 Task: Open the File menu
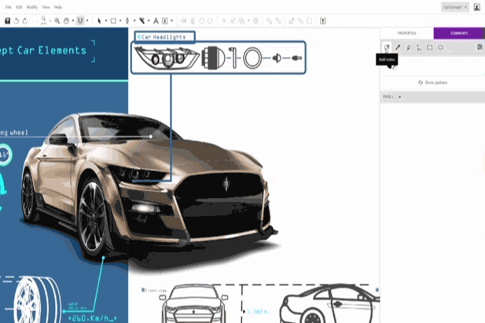8,7
